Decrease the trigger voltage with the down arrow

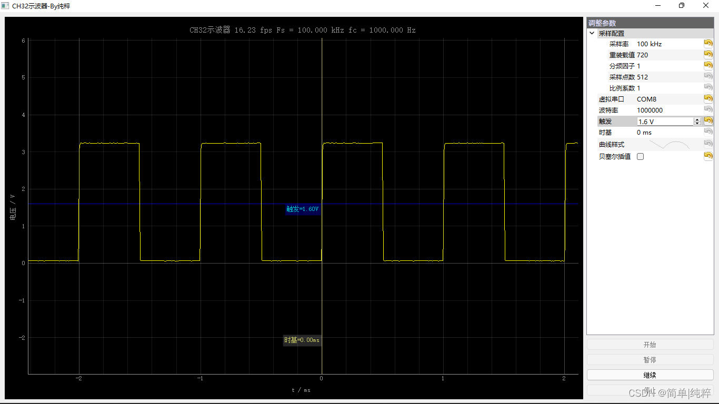[697, 123]
